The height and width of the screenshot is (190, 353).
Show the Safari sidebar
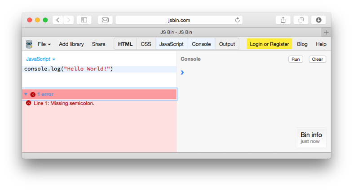(x=84, y=20)
